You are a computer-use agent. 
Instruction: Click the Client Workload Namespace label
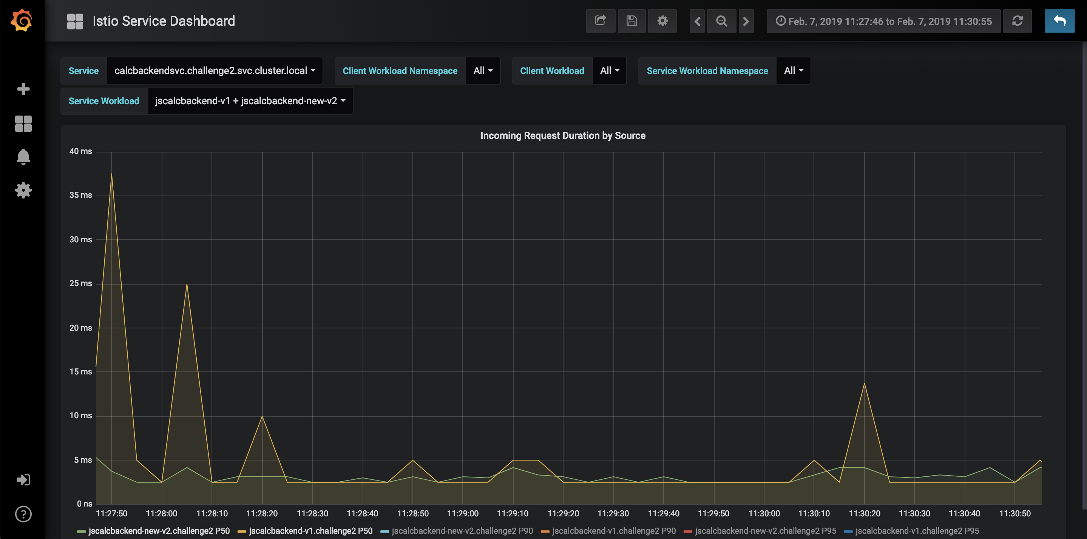pos(400,71)
